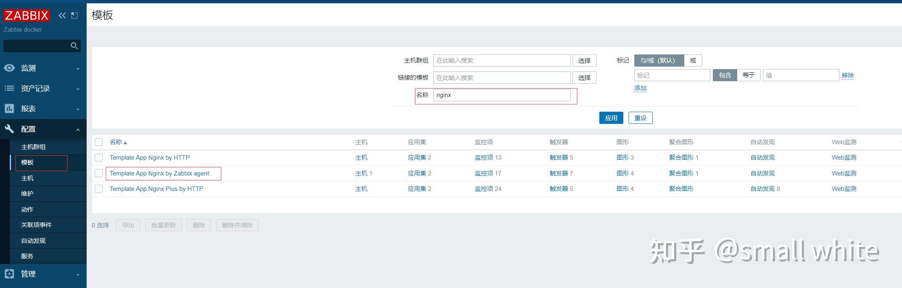Reset the filter with 重设 button

(640, 118)
